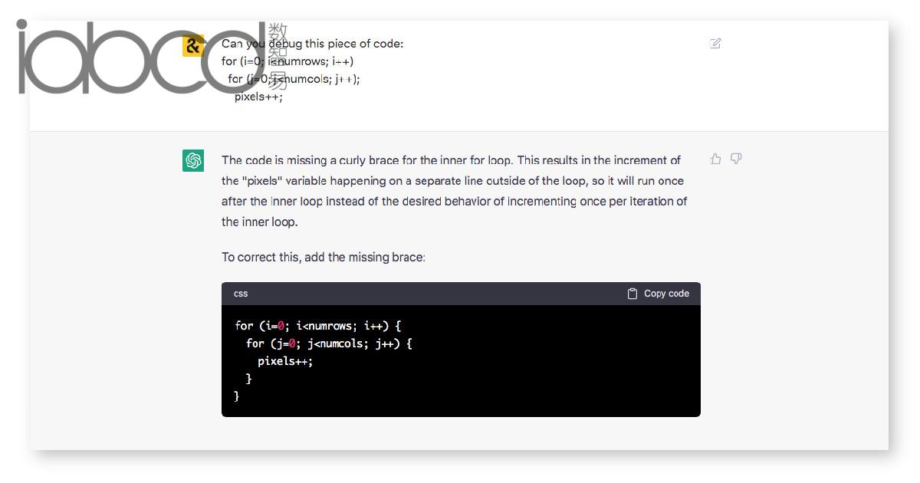Click the "Copy code" button label

point(666,294)
